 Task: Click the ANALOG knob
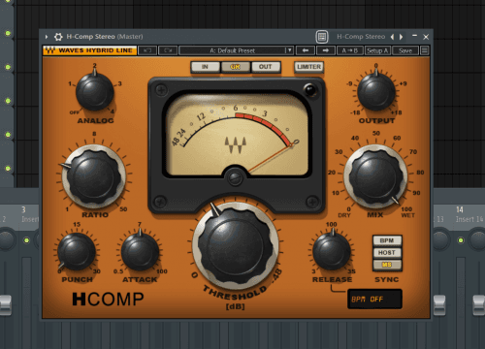[95, 91]
